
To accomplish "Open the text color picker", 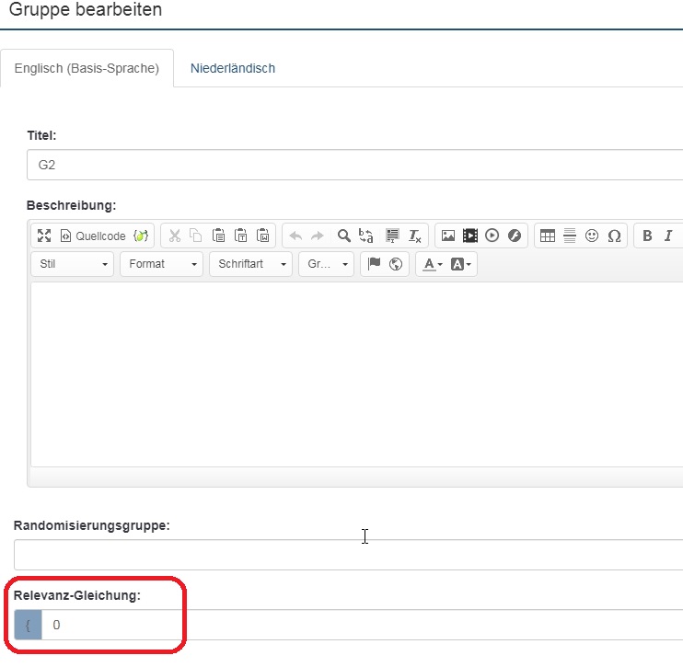I will click(432, 264).
